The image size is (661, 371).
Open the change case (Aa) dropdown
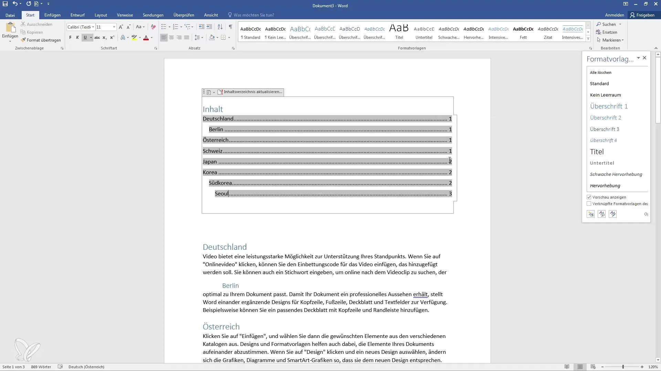pos(140,27)
